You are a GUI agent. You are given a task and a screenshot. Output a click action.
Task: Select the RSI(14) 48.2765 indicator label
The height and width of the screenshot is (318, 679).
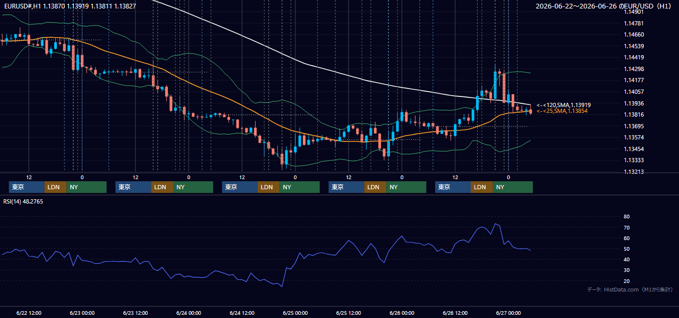pos(23,201)
